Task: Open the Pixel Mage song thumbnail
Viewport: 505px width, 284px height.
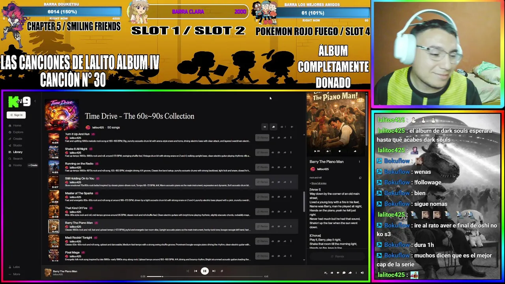Action: (54, 256)
